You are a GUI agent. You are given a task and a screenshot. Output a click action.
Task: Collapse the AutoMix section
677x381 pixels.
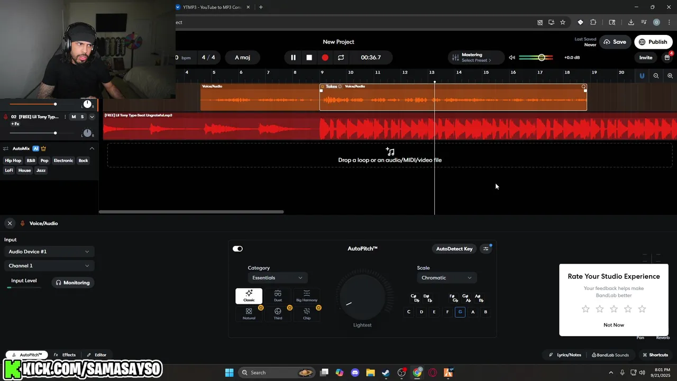tap(92, 149)
